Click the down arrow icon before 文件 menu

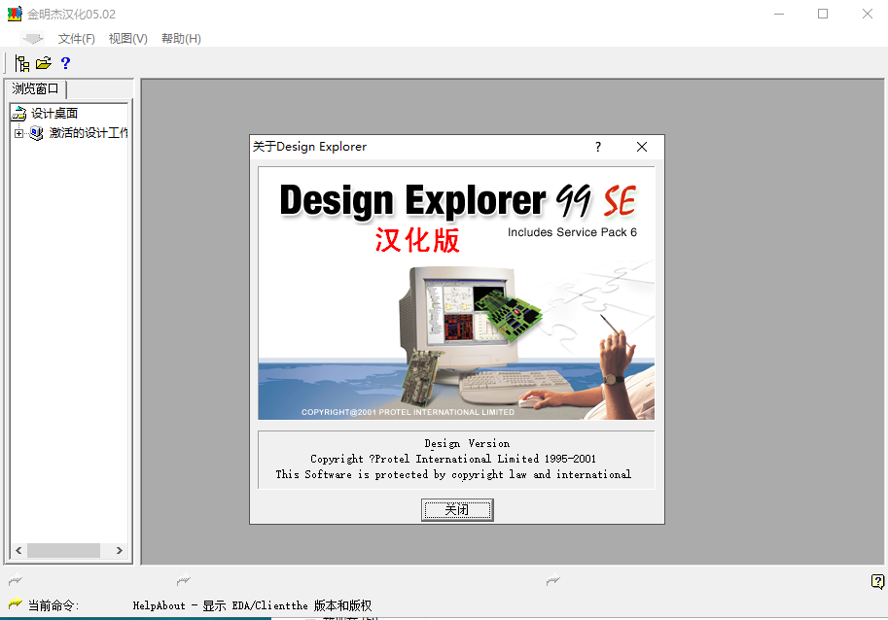33,39
